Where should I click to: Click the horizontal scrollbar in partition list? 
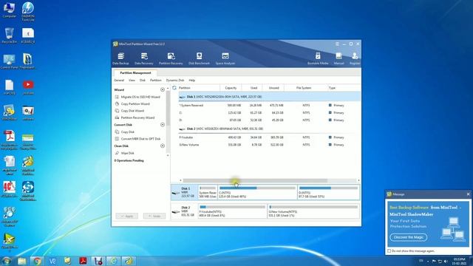coord(255,180)
